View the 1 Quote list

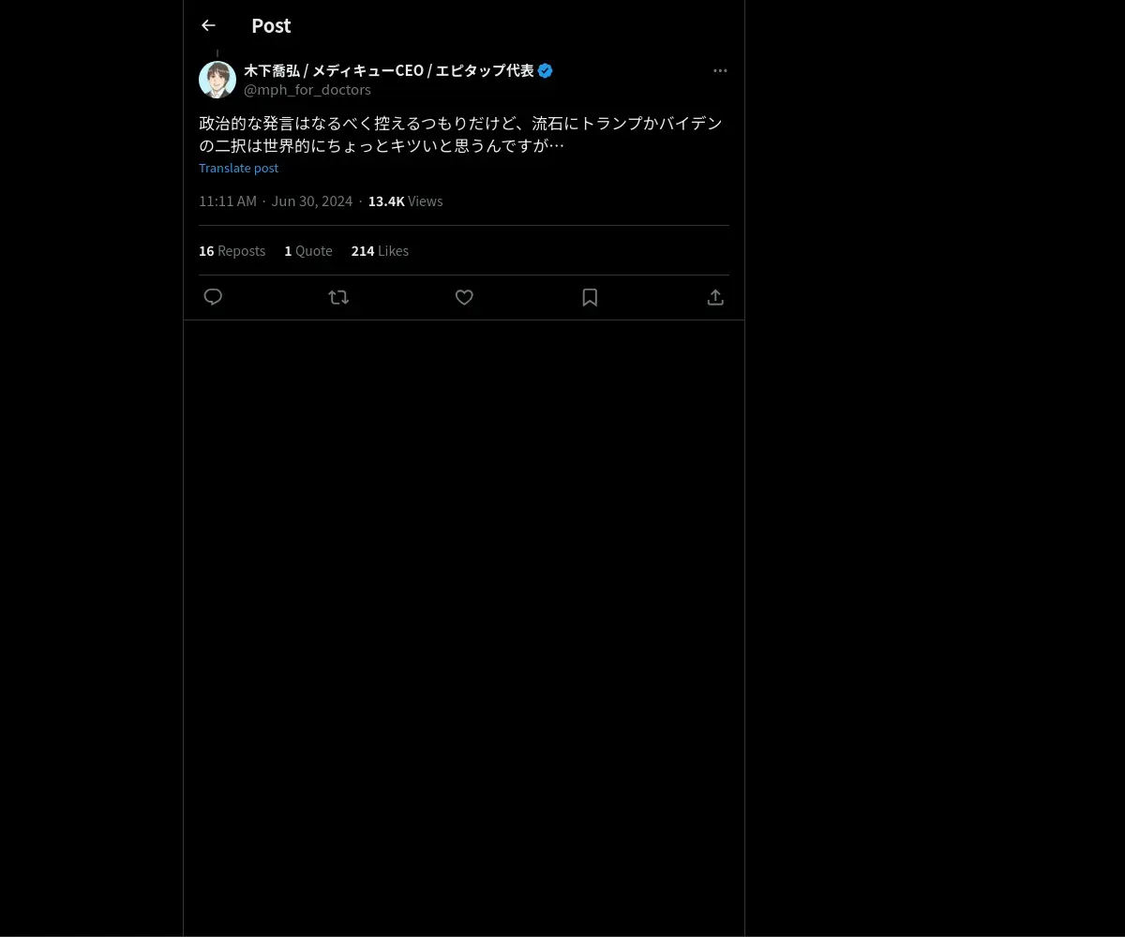pyautogui.click(x=308, y=250)
